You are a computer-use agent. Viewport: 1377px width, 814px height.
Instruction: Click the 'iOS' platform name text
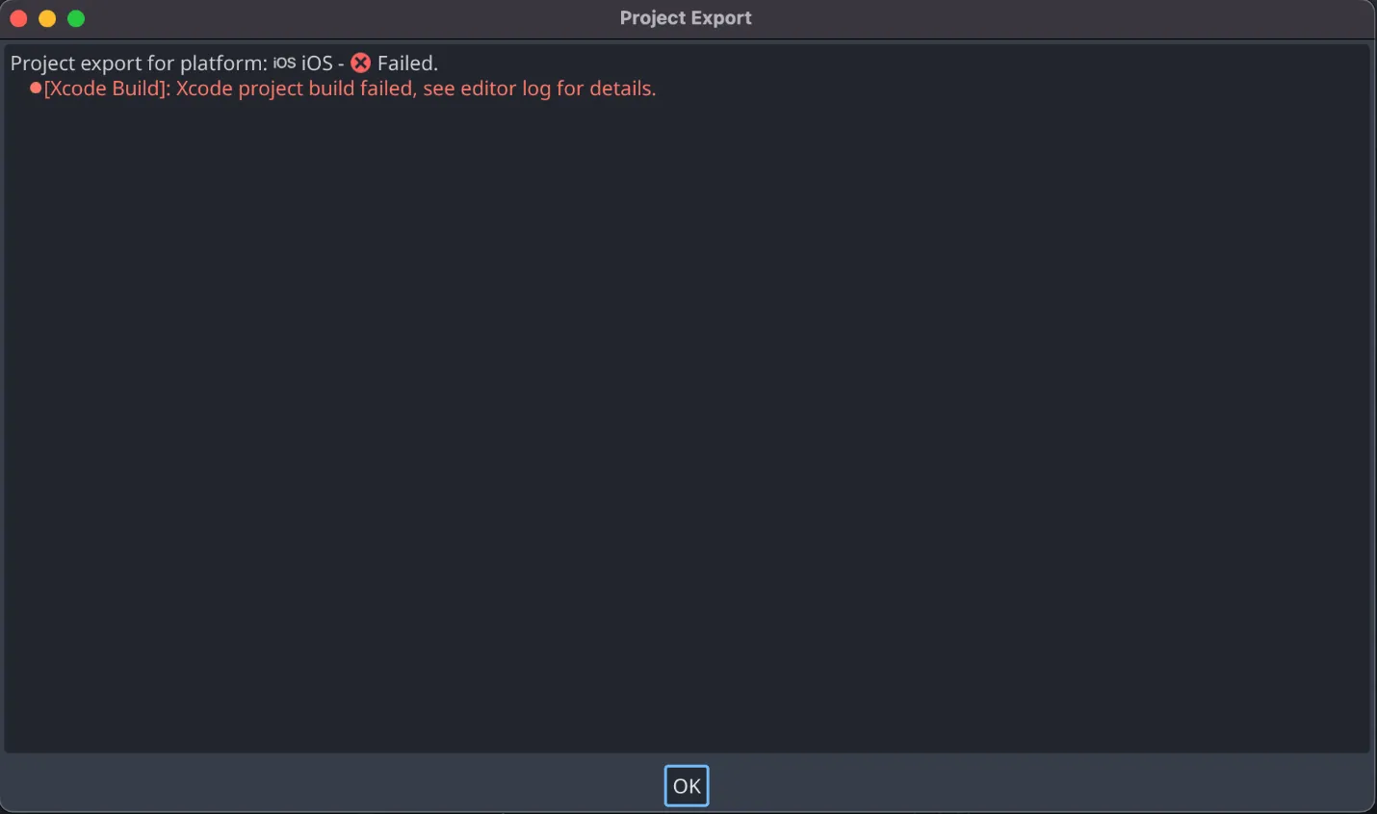317,64
